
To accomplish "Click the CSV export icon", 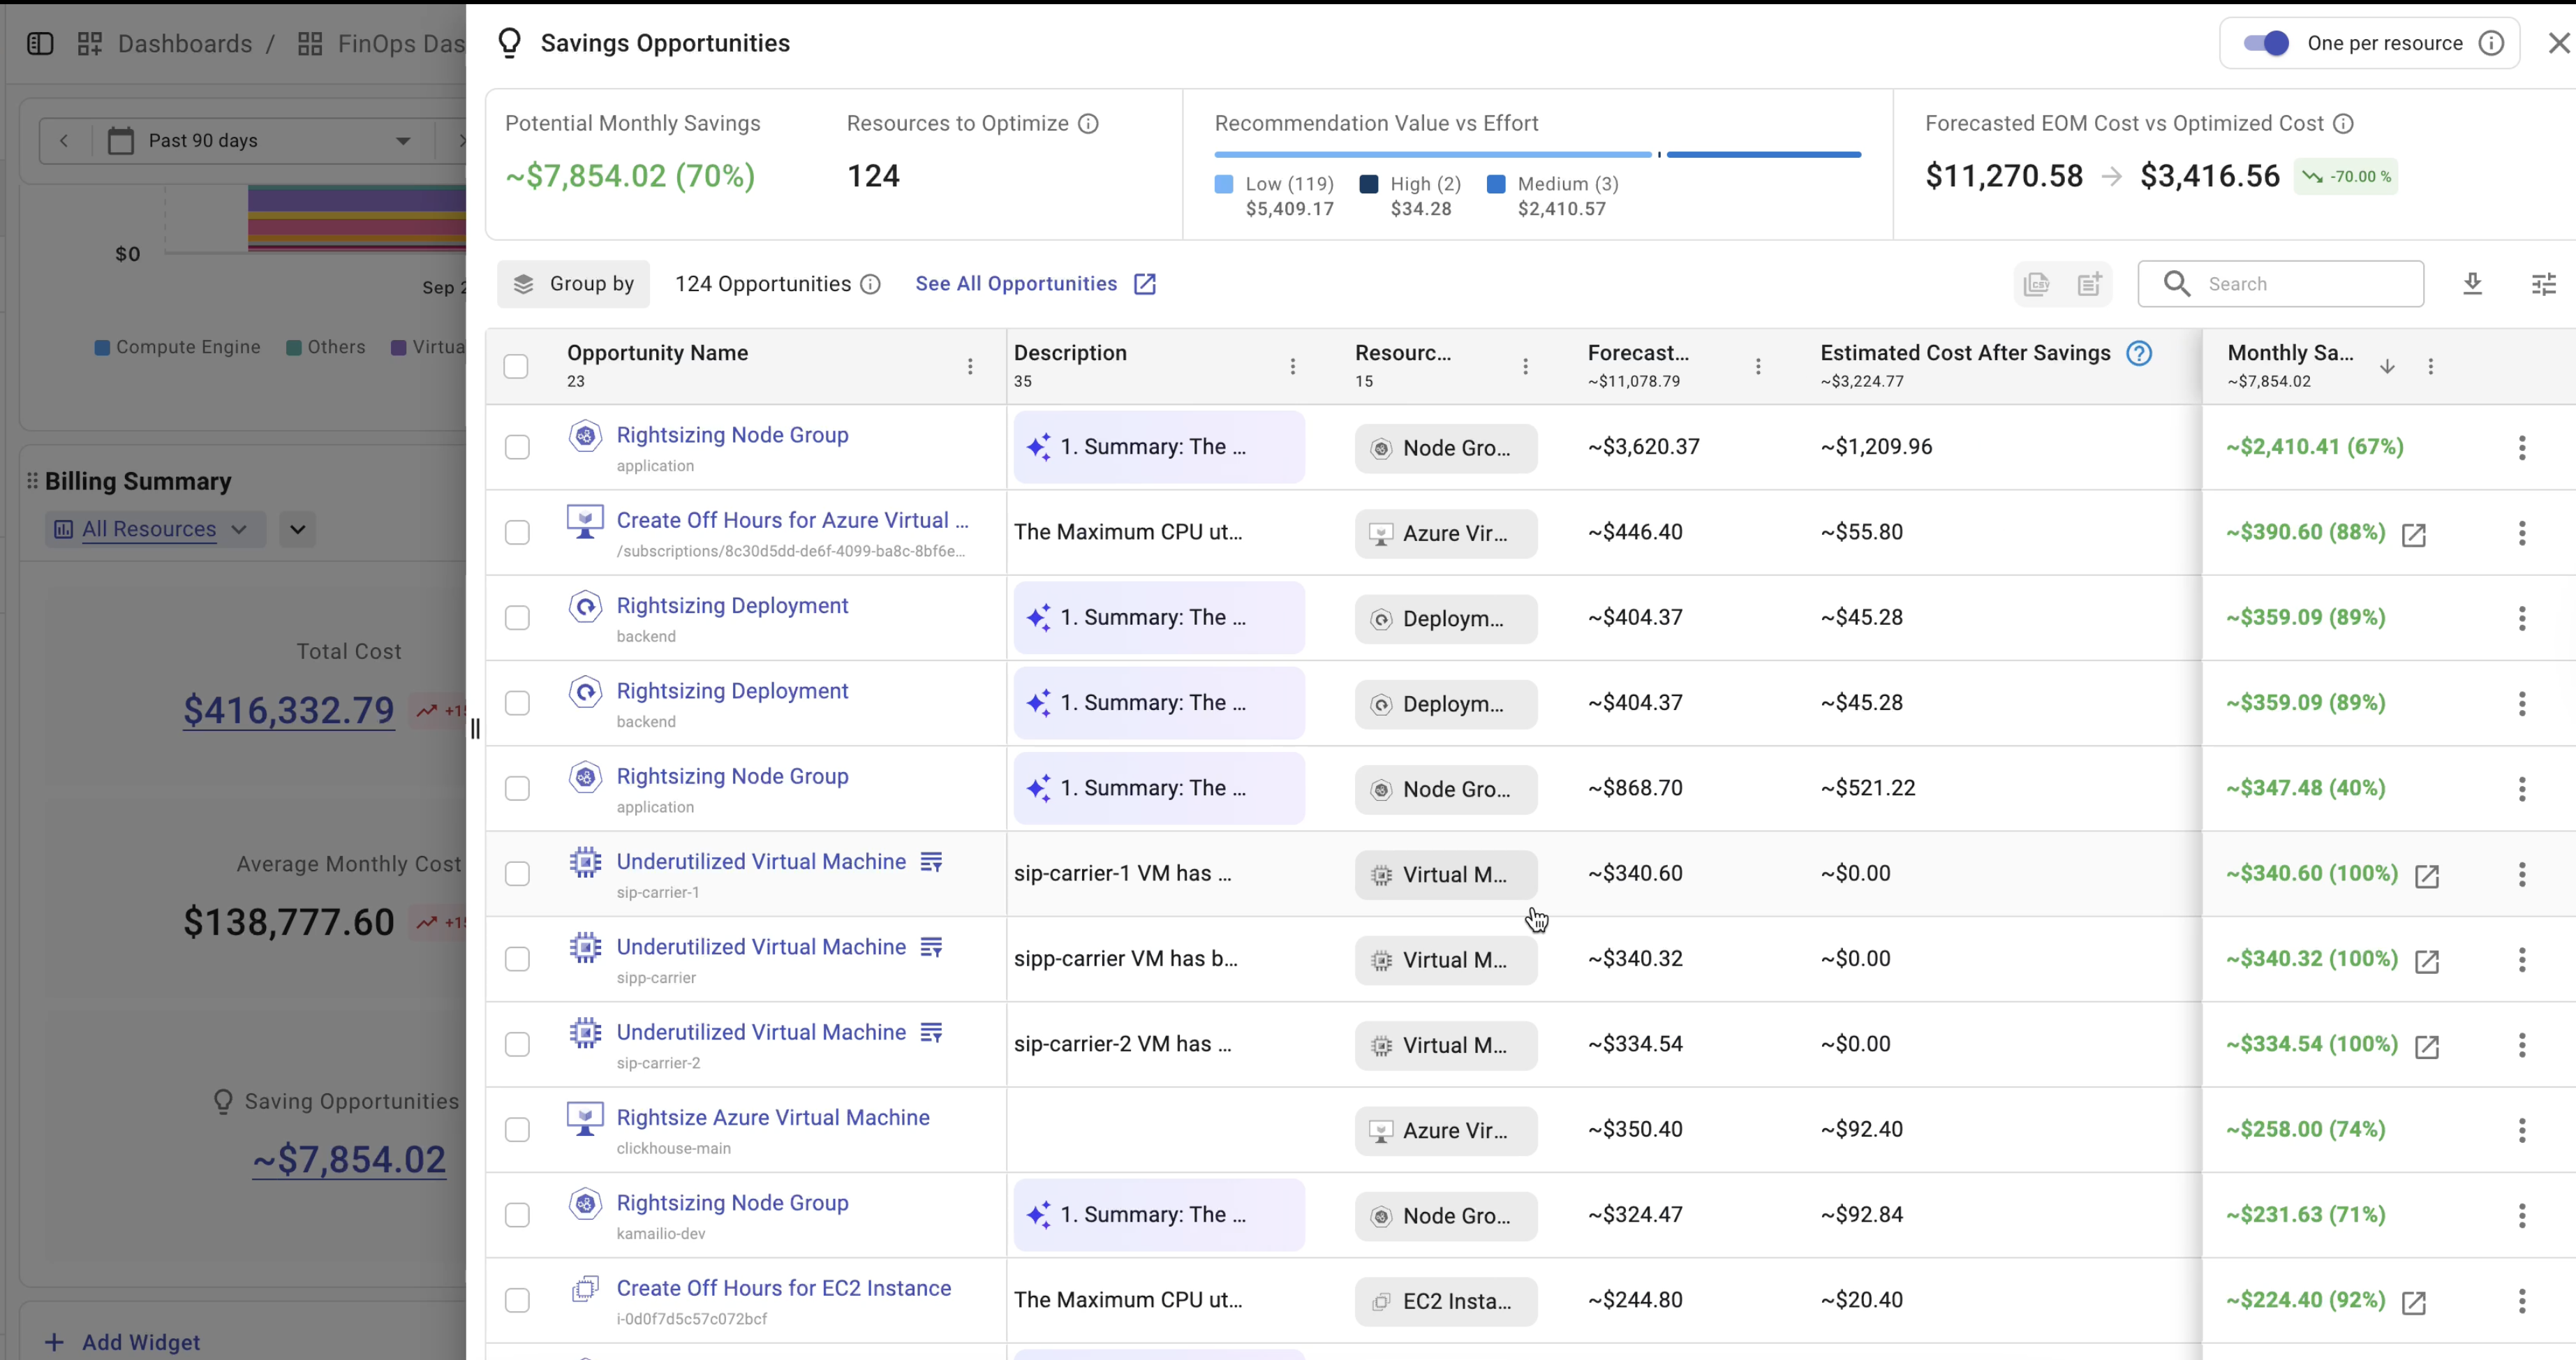I will (2036, 284).
